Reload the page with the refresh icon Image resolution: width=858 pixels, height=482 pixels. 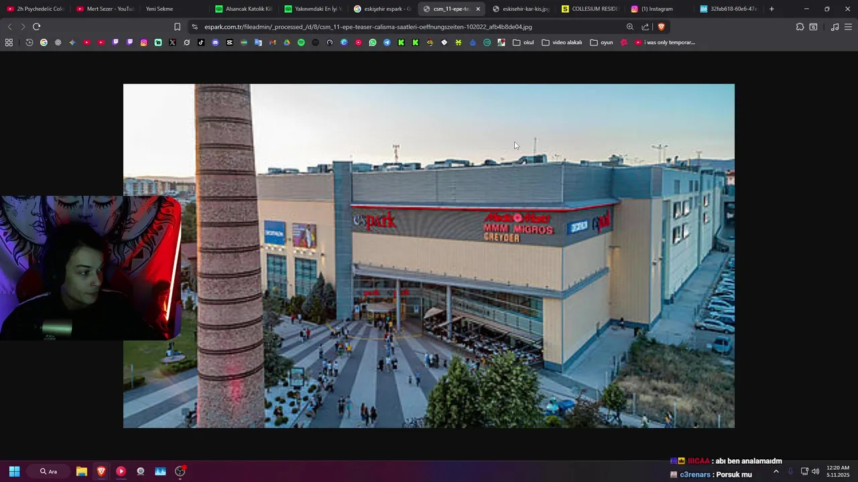click(x=36, y=27)
